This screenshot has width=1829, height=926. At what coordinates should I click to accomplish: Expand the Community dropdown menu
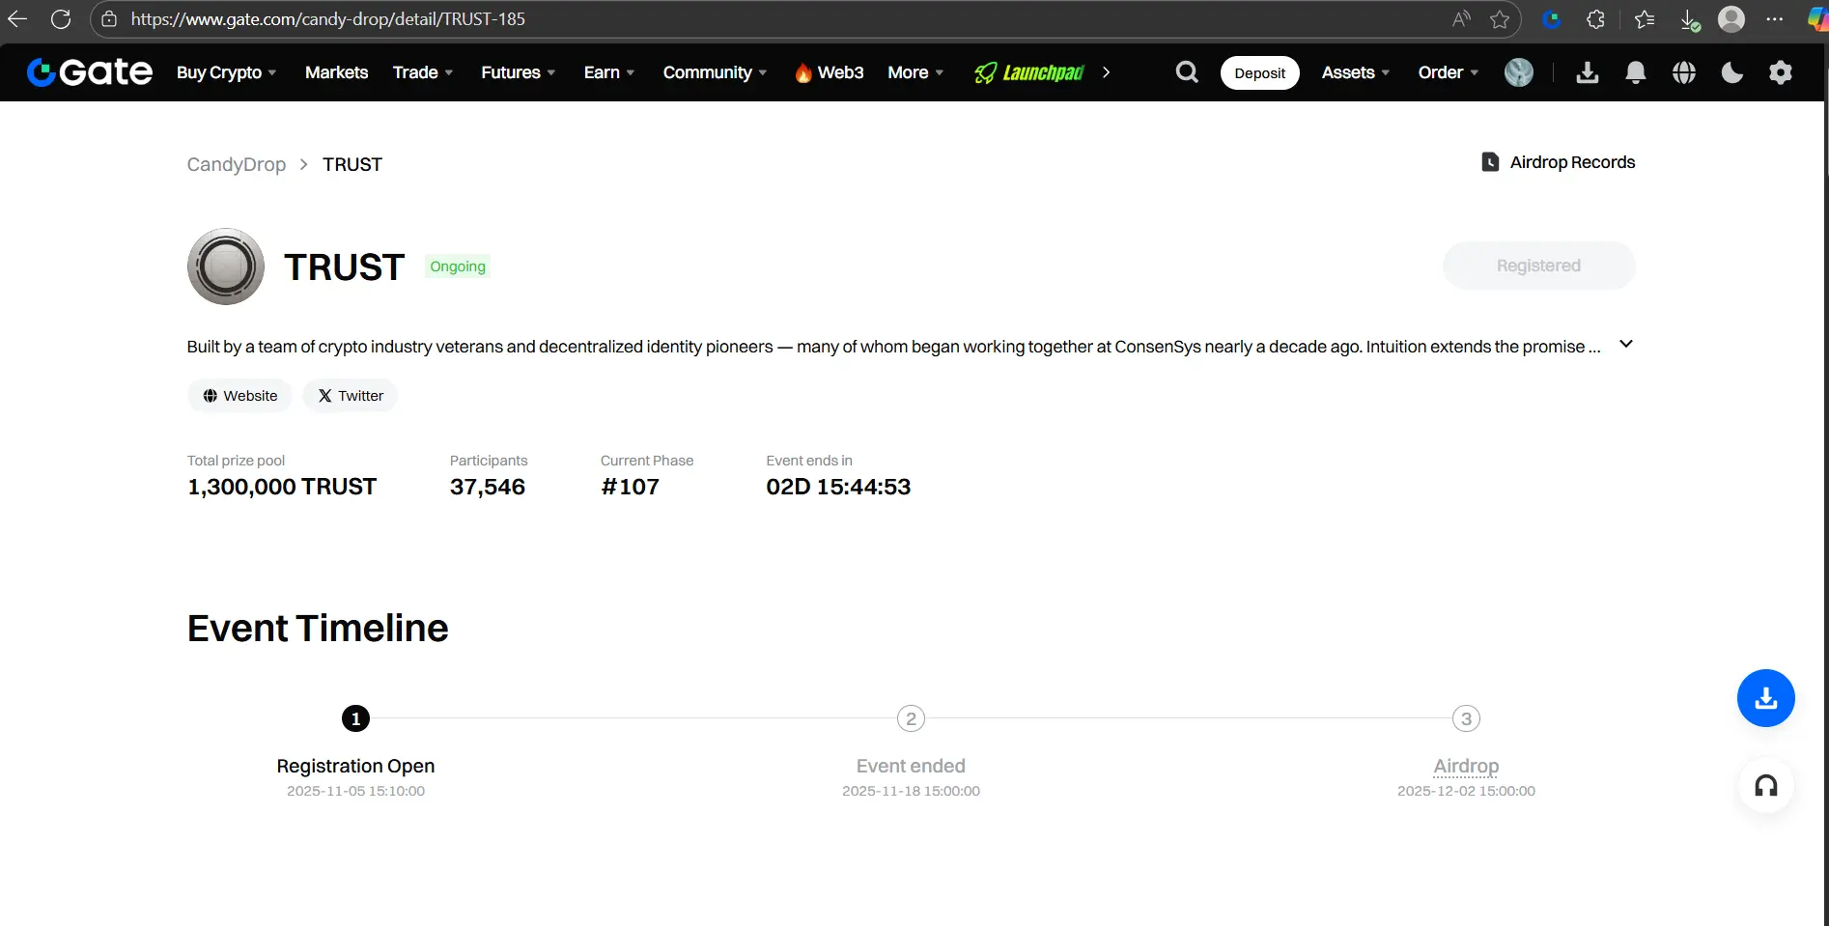(x=716, y=72)
